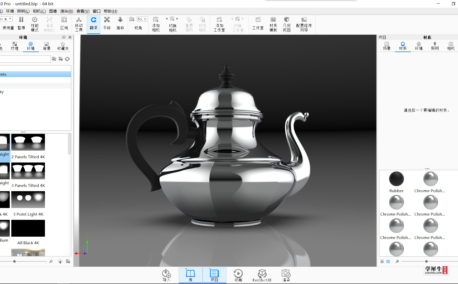Switch to the 照明 tab in project panel

[x=435, y=46]
